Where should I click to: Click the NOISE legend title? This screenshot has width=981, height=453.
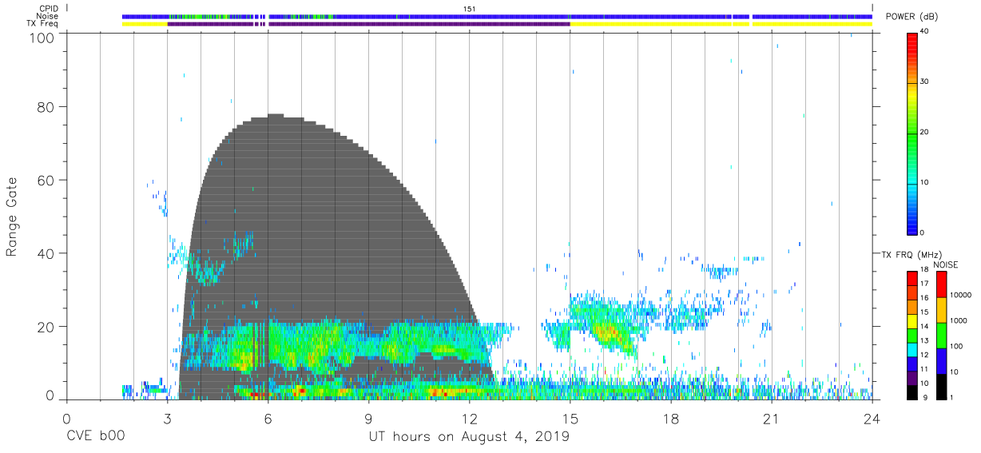tap(947, 265)
